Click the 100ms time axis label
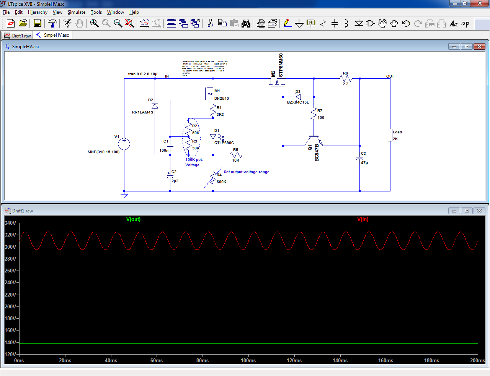Viewport: 490px width, 376px height. coord(248,361)
